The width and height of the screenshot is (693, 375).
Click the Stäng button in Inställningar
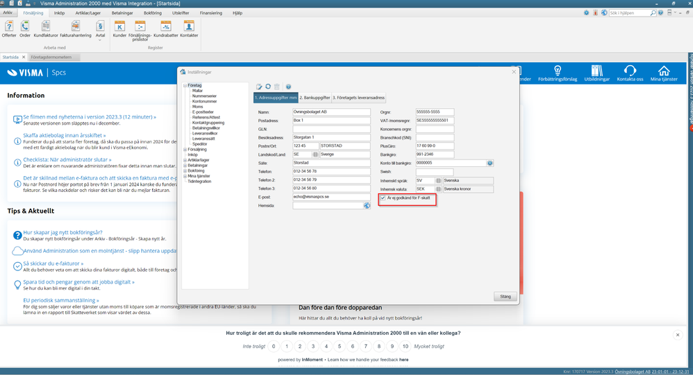pos(505,297)
